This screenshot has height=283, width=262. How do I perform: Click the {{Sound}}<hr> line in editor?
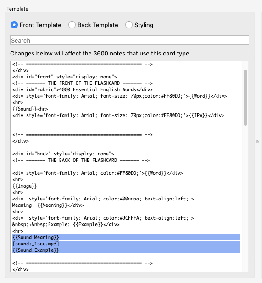click(x=30, y=109)
